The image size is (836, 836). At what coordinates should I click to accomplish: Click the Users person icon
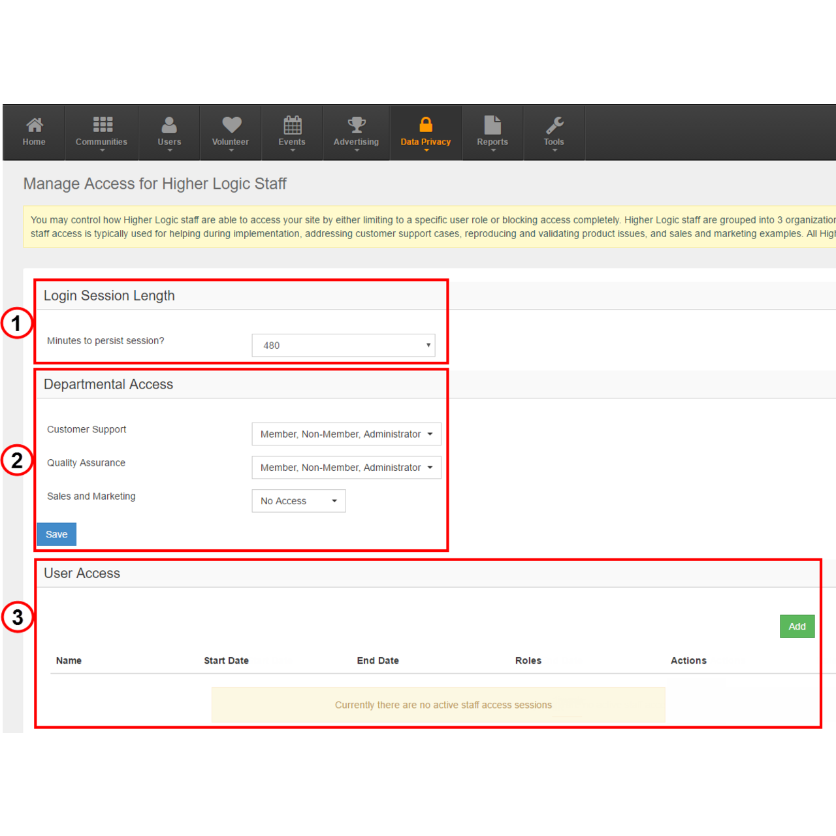pyautogui.click(x=169, y=125)
